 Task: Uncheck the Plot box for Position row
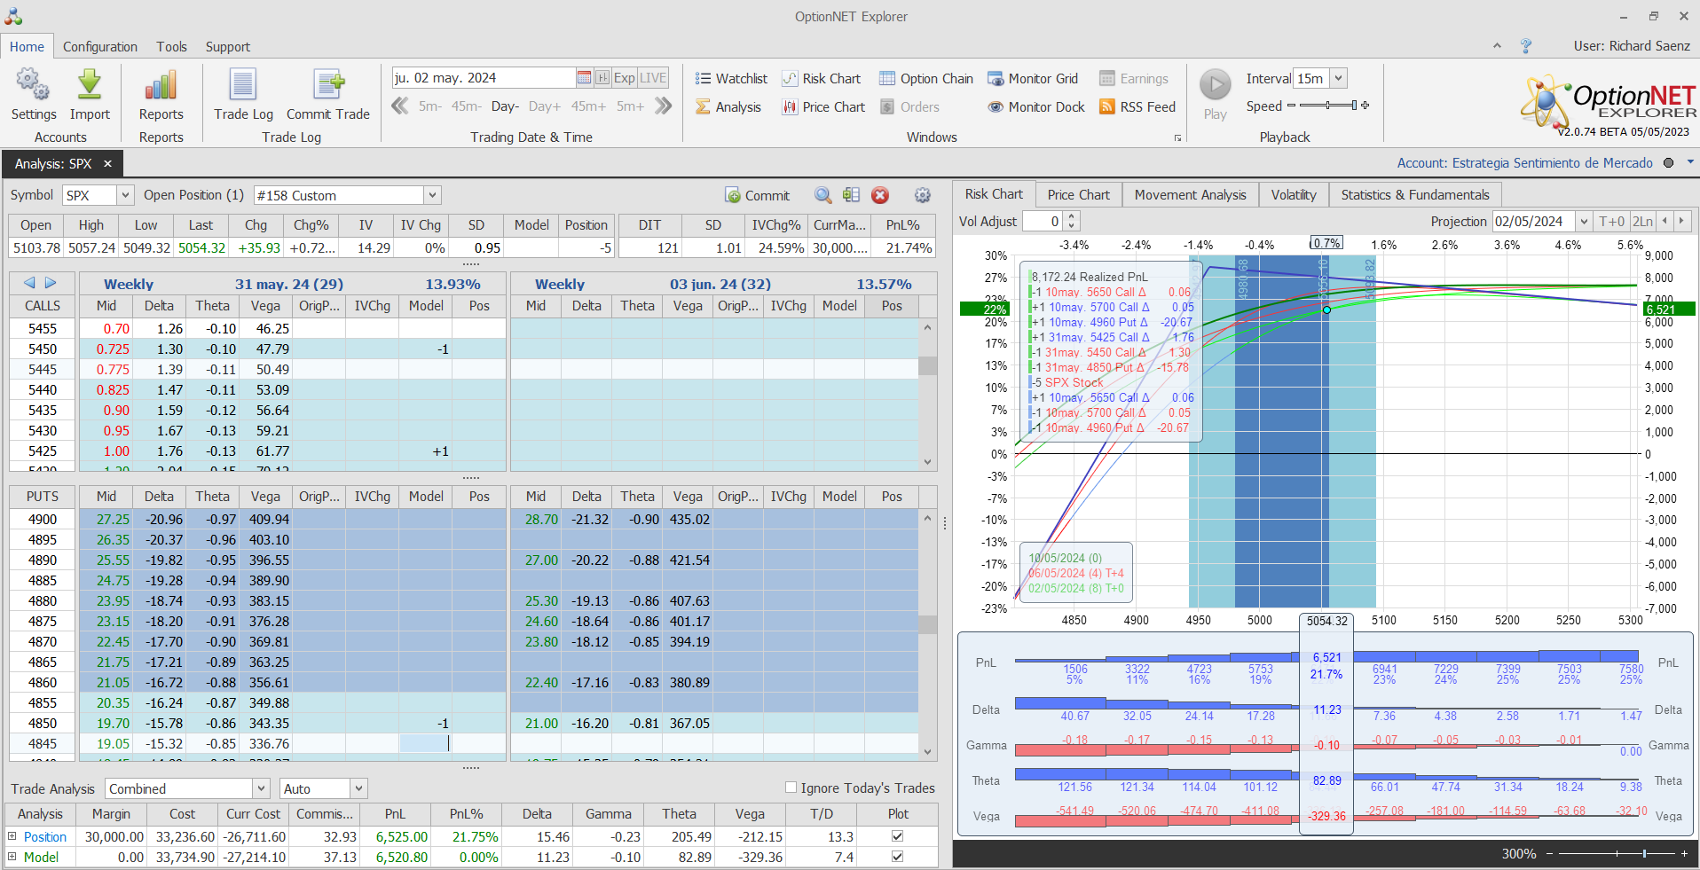click(x=897, y=836)
